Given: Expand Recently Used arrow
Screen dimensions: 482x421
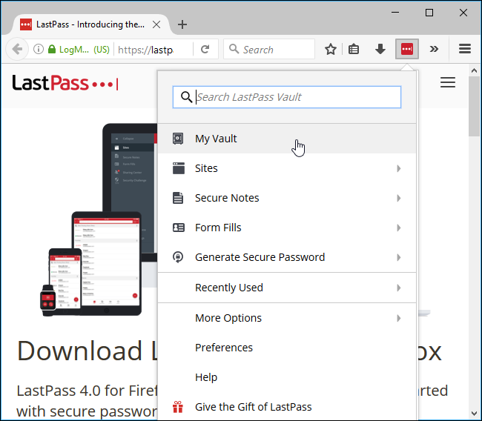Looking at the screenshot, I should 399,288.
